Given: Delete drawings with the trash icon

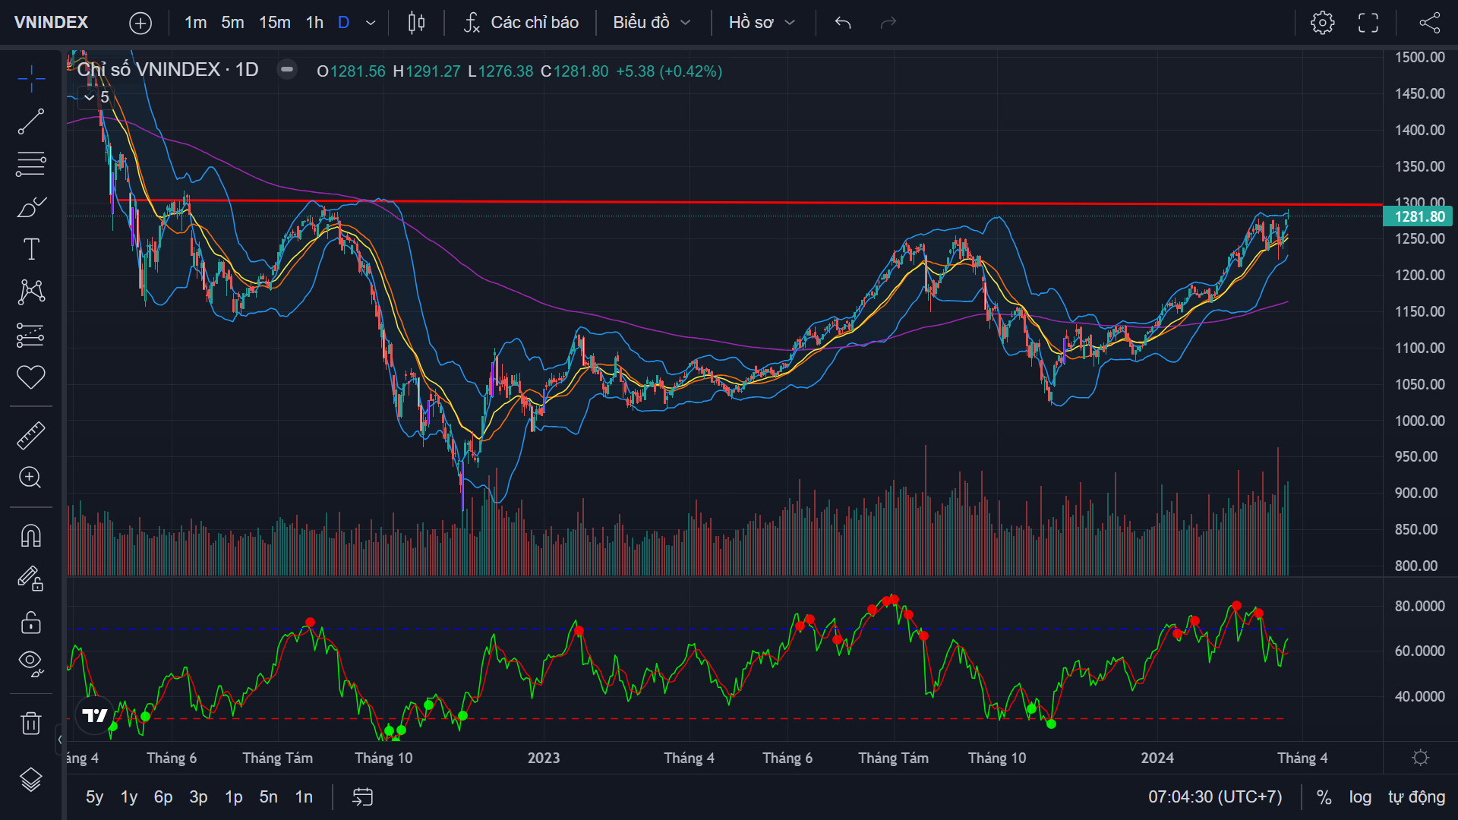Looking at the screenshot, I should [x=31, y=723].
